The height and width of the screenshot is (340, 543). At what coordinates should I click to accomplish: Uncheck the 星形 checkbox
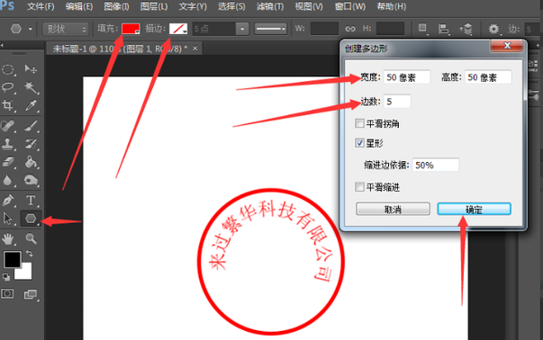[360, 142]
